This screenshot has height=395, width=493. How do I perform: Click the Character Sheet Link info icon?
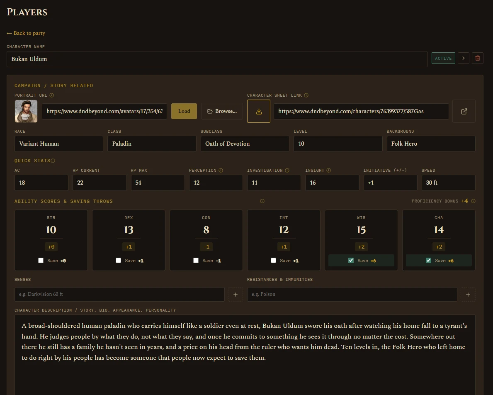coord(306,95)
